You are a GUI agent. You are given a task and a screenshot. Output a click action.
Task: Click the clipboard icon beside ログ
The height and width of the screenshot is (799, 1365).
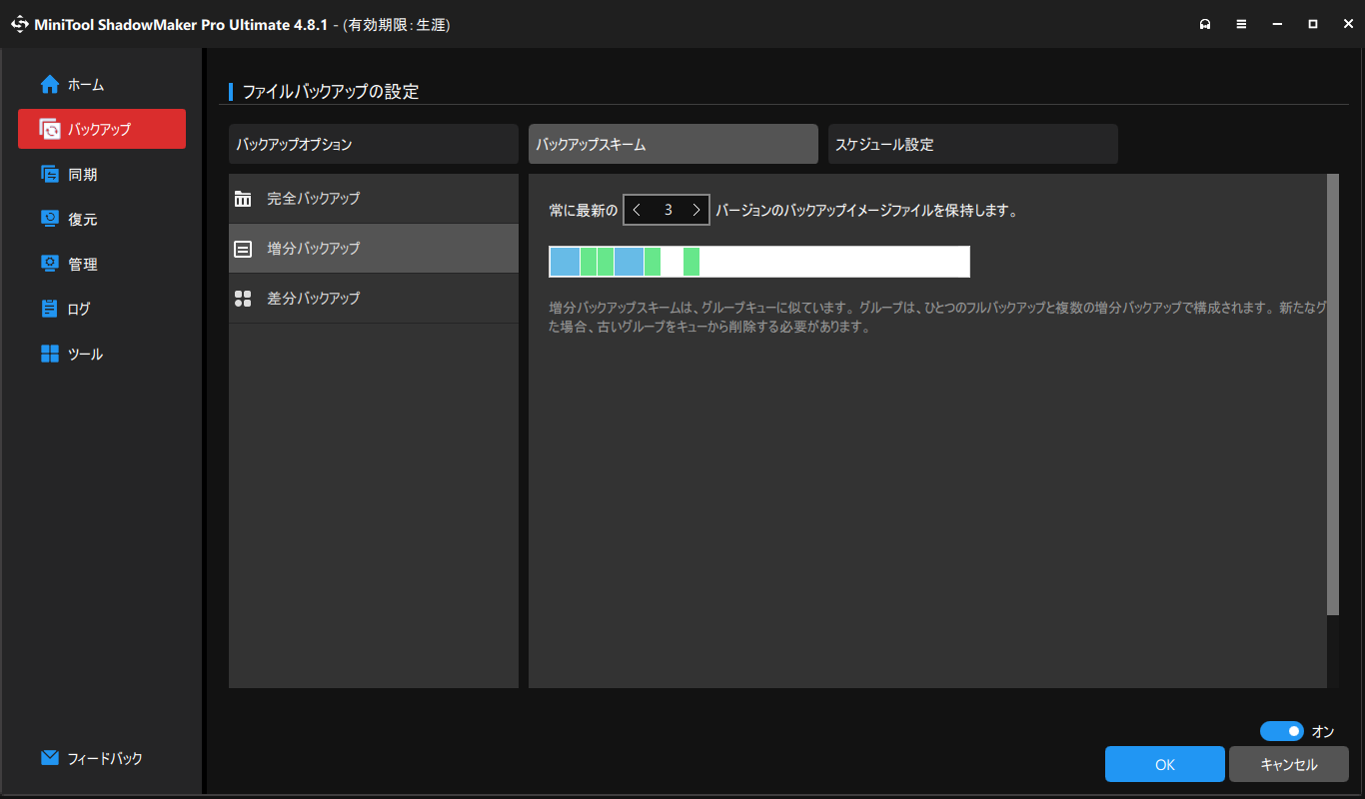pyautogui.click(x=50, y=309)
